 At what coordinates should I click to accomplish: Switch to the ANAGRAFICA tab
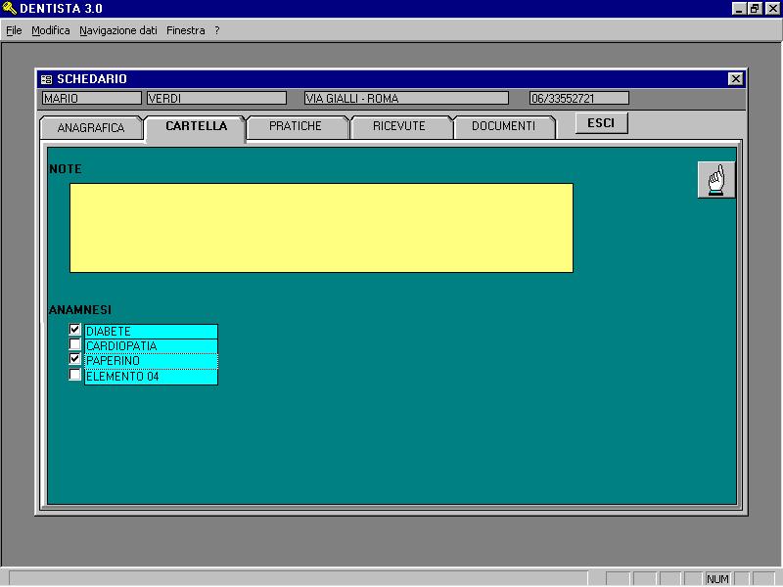pyautogui.click(x=91, y=128)
